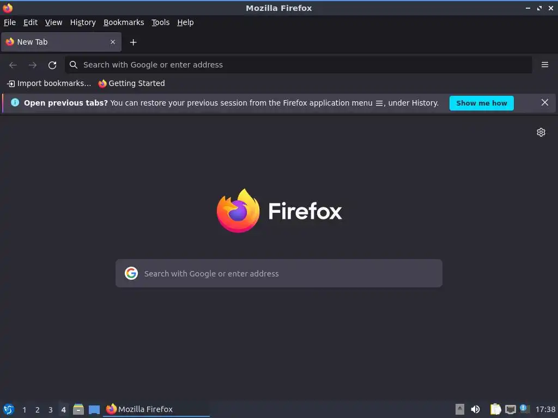Open a new tab with plus button
Image resolution: width=558 pixels, height=418 pixels.
133,42
